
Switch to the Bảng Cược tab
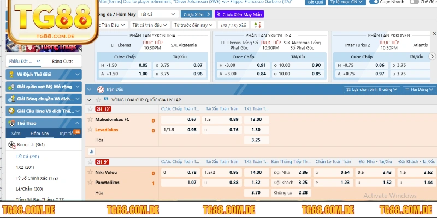(62, 61)
